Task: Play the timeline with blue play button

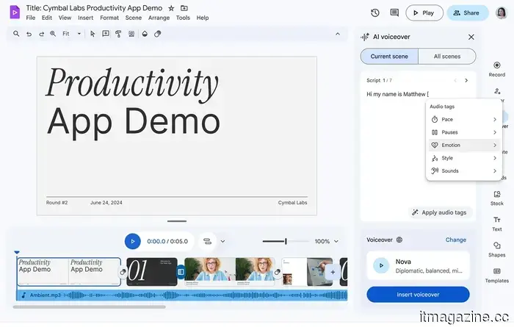Action: (132, 242)
